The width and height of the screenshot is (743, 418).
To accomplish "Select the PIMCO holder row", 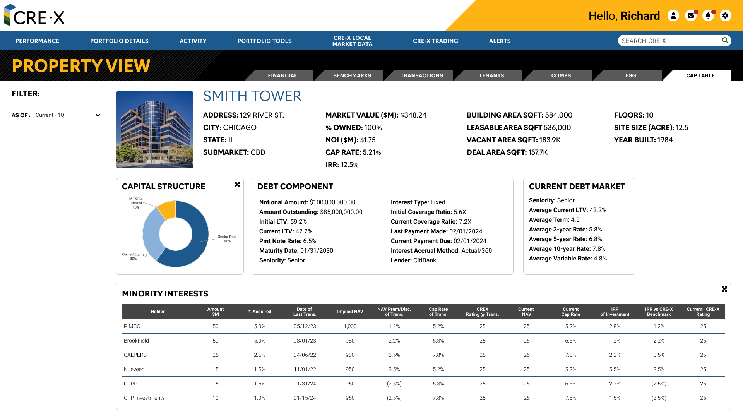I will click(132, 326).
